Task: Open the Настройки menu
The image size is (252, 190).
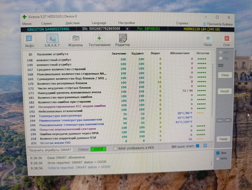Action: [126, 23]
